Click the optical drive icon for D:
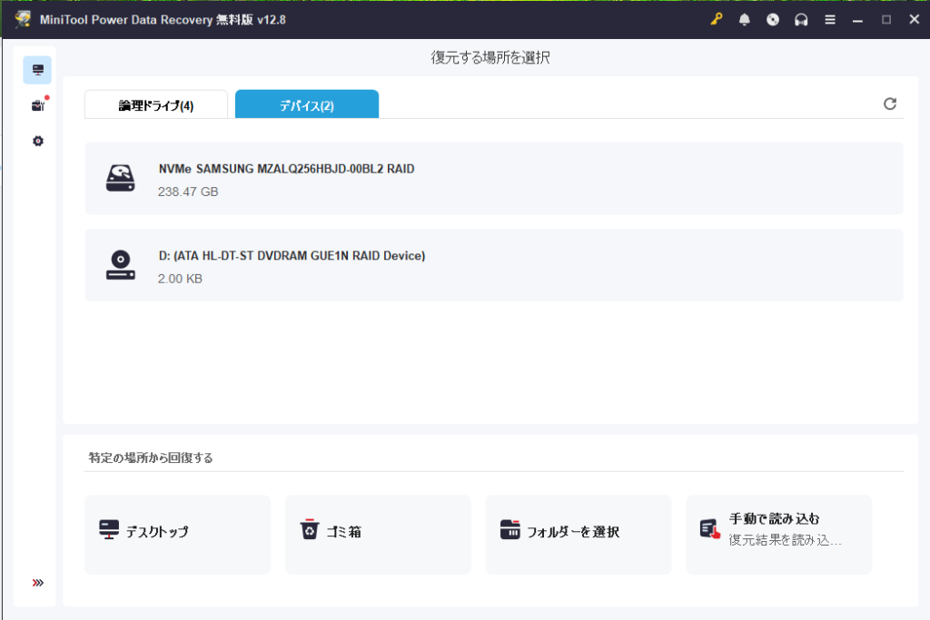 [120, 265]
